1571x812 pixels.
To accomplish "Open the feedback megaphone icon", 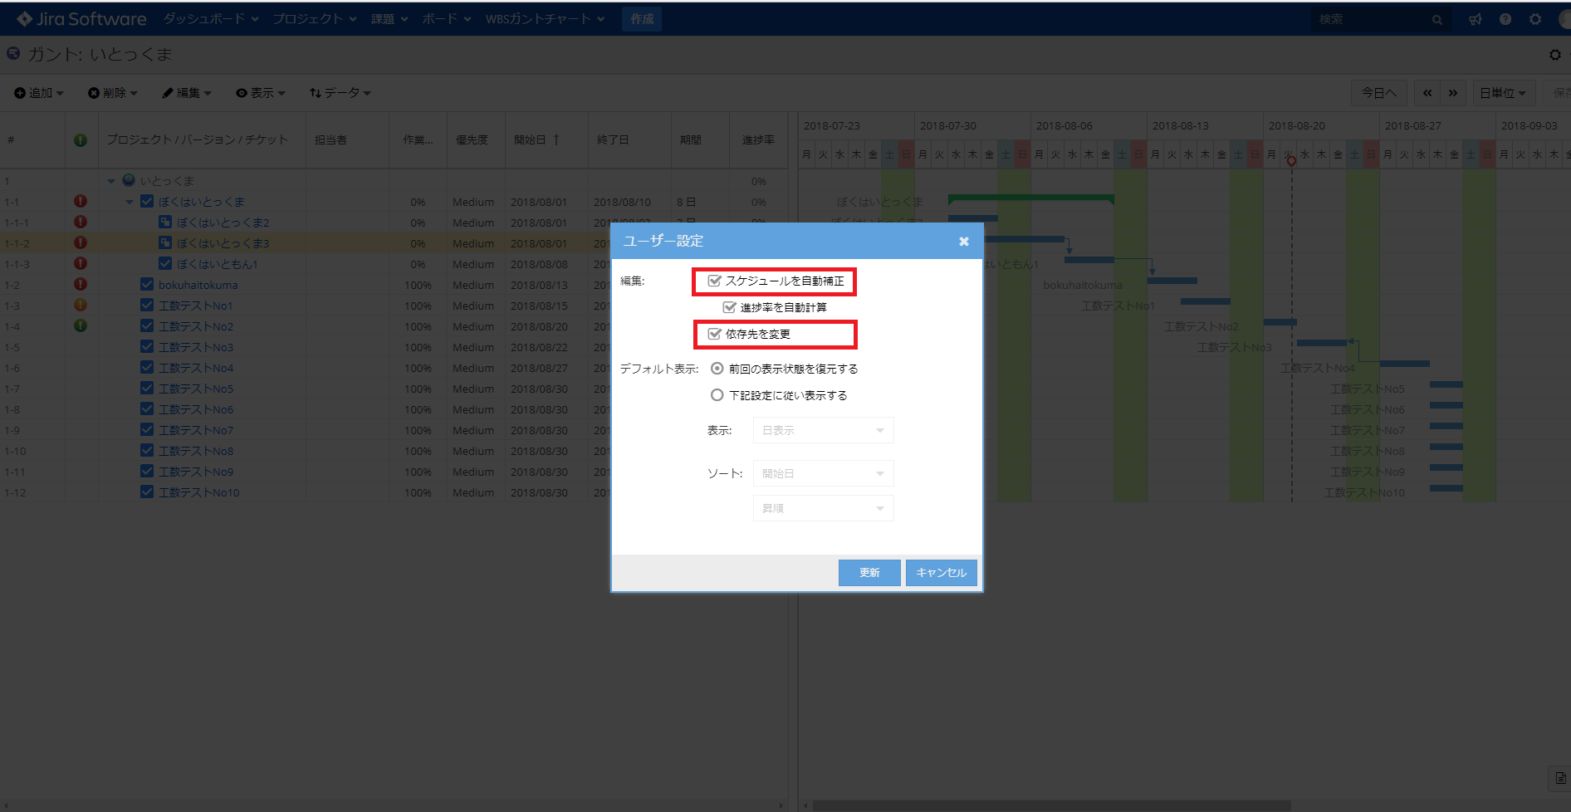I will (1476, 19).
